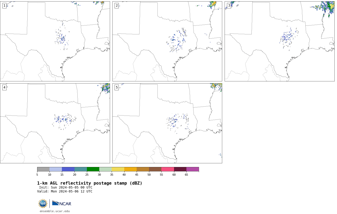Click the reflectivity postage stamp title
Viewport: 337px width, 214px height.
pos(90,183)
